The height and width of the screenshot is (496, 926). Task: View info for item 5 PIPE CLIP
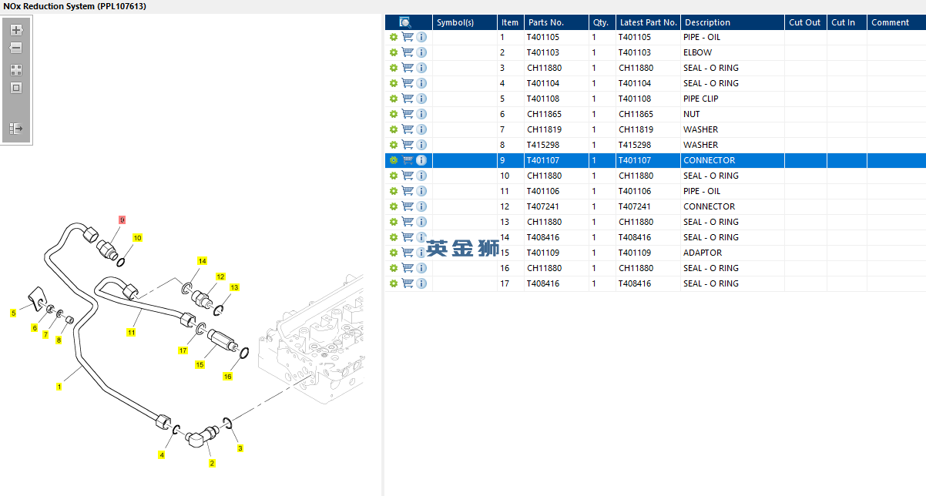tap(421, 99)
